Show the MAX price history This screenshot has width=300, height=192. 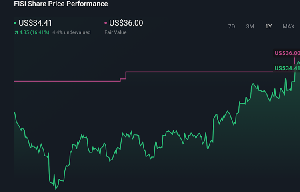pos(288,26)
